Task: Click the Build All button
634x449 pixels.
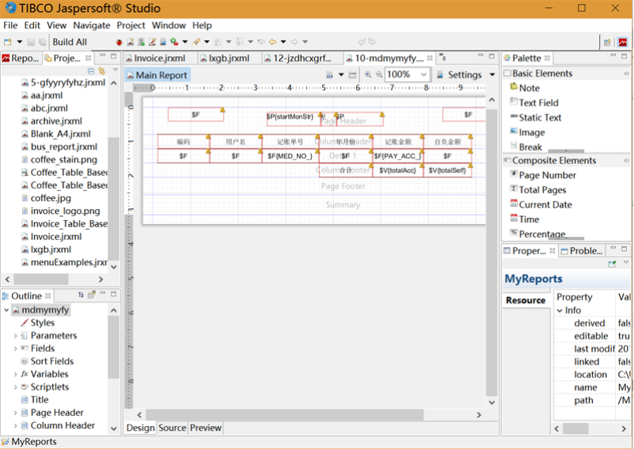Action: click(x=69, y=42)
